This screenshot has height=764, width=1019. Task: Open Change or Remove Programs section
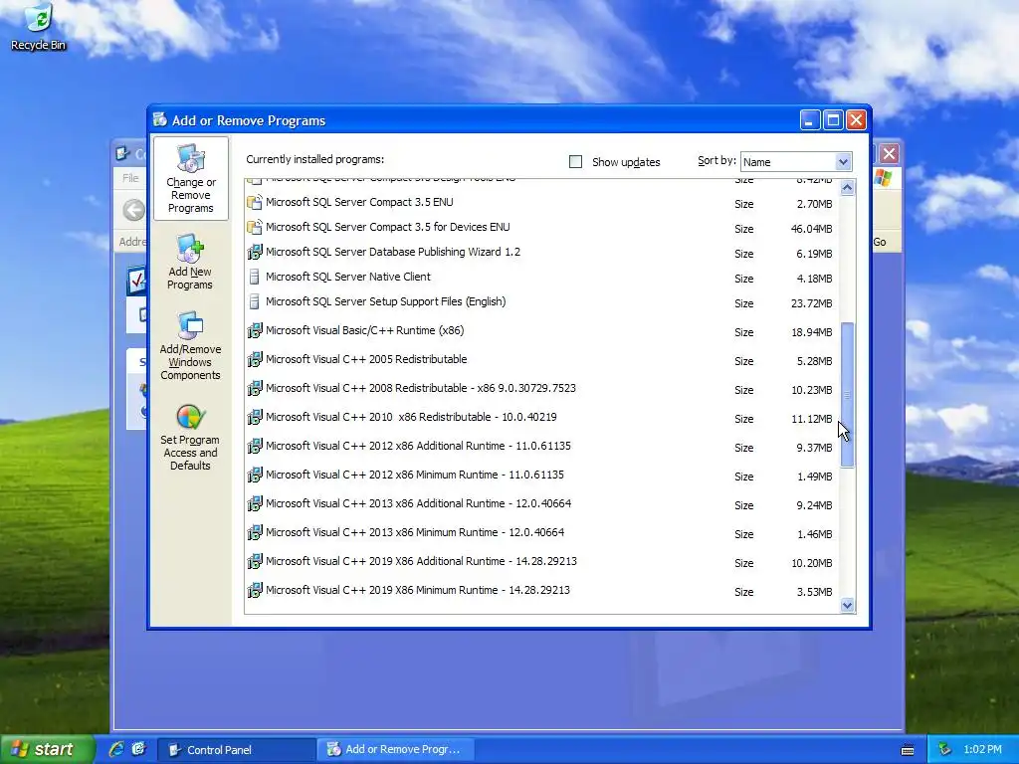190,179
